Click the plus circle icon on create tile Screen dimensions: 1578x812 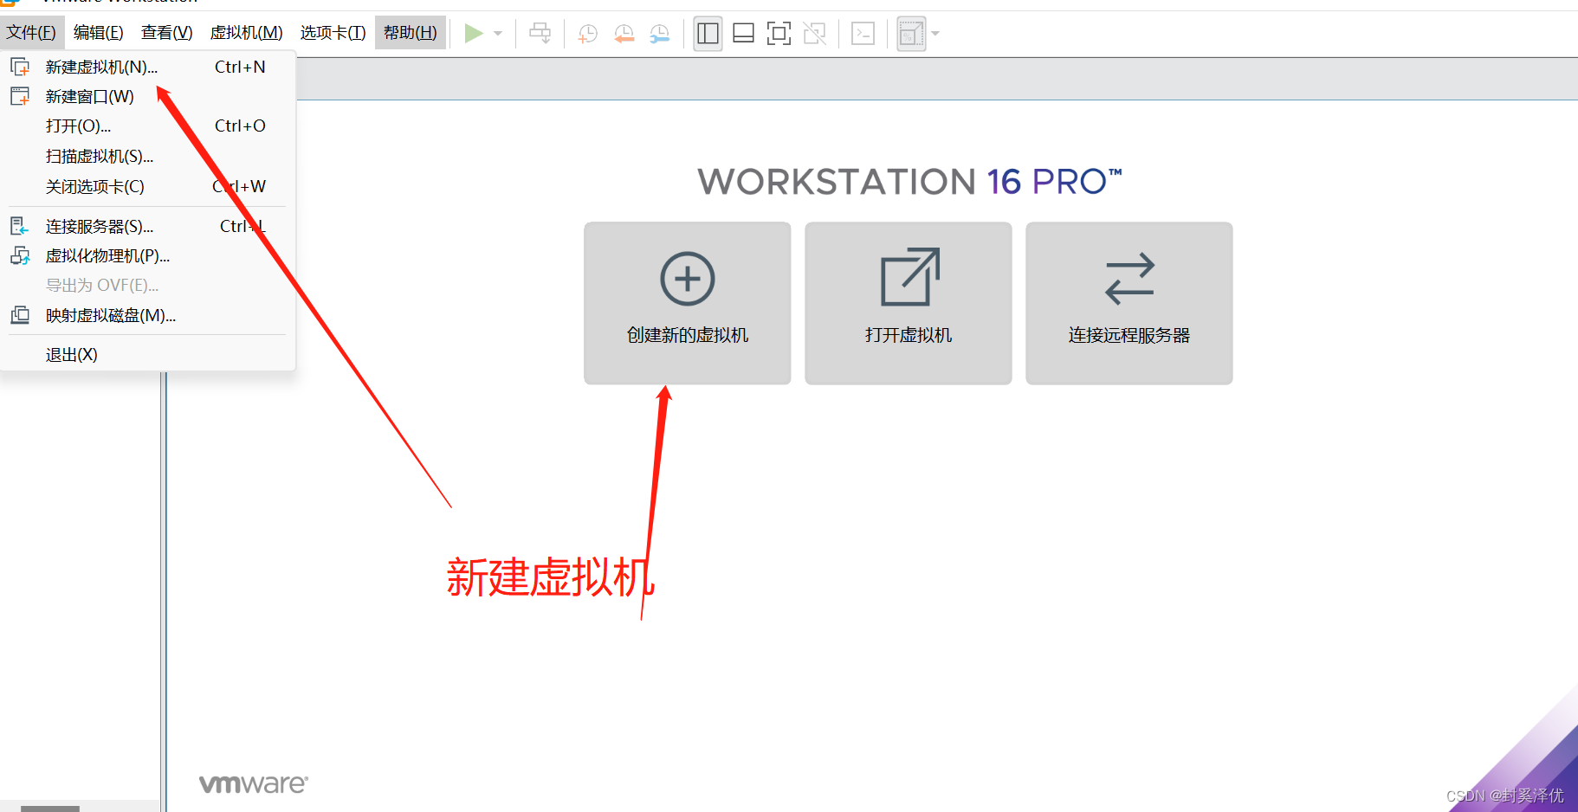[x=688, y=279]
